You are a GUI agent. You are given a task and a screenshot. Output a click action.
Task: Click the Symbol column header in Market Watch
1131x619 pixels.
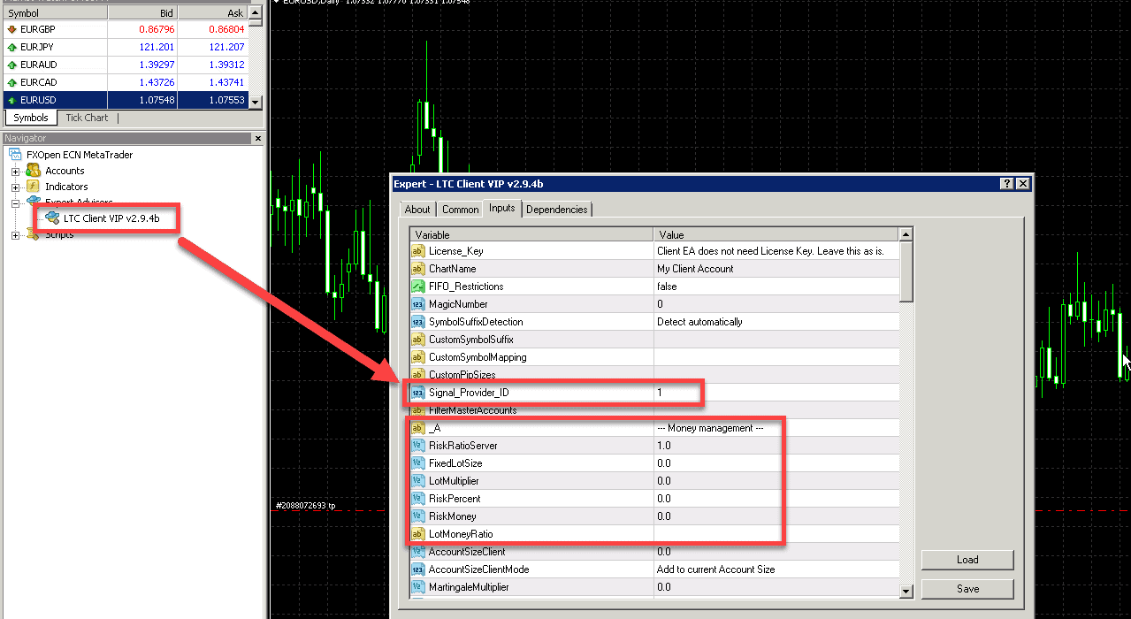point(55,13)
